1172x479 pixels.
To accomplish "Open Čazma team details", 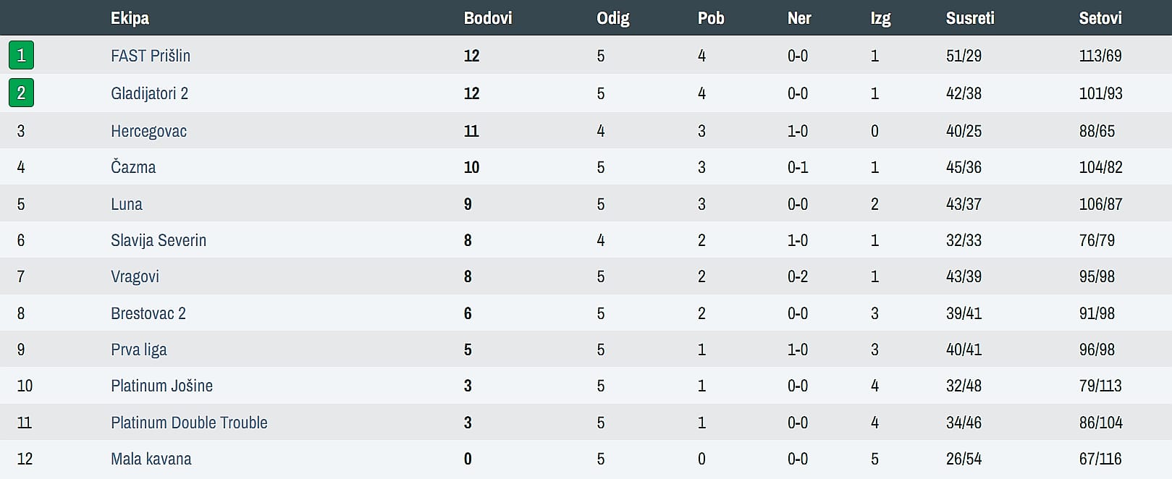I will (133, 167).
